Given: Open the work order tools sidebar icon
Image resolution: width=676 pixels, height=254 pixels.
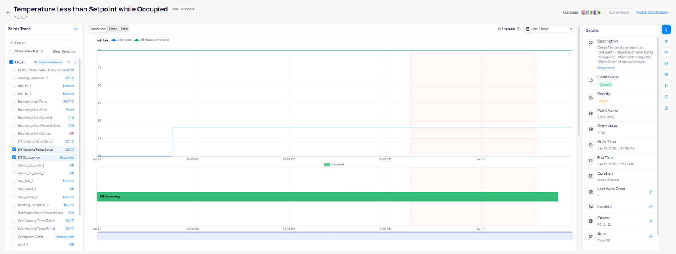Looking at the screenshot, I should tap(666, 75).
